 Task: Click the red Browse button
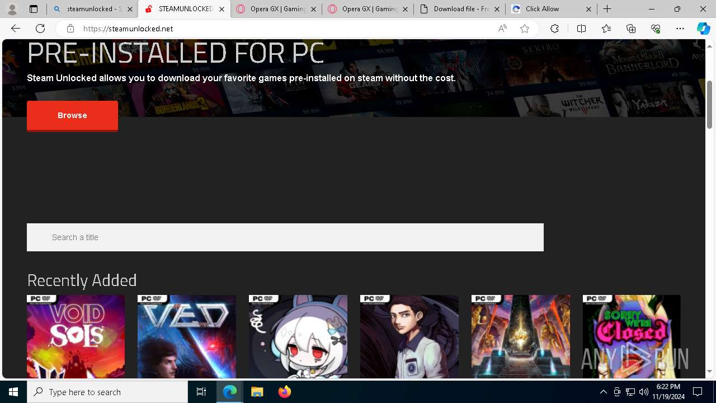(72, 115)
